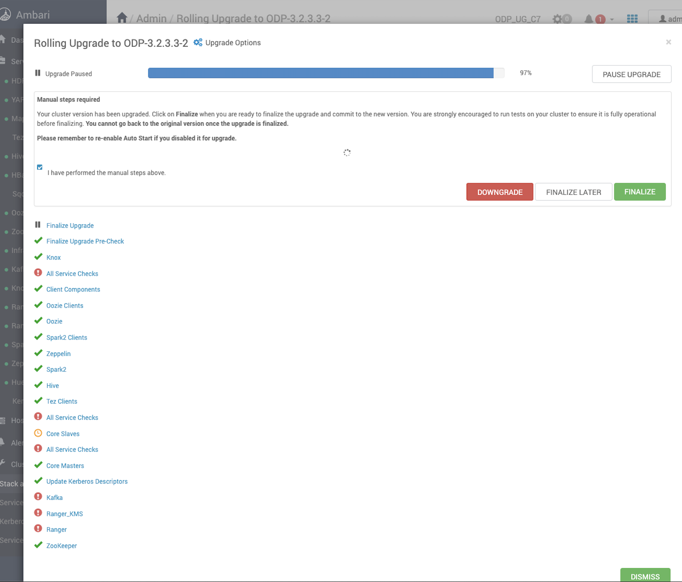
Task: Open the ZooKeeper upgrade step
Action: pos(62,546)
